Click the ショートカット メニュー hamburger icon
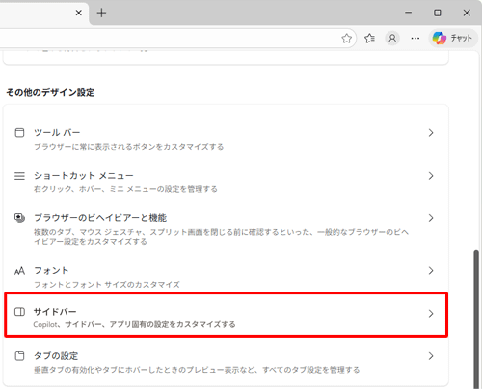 (19, 176)
